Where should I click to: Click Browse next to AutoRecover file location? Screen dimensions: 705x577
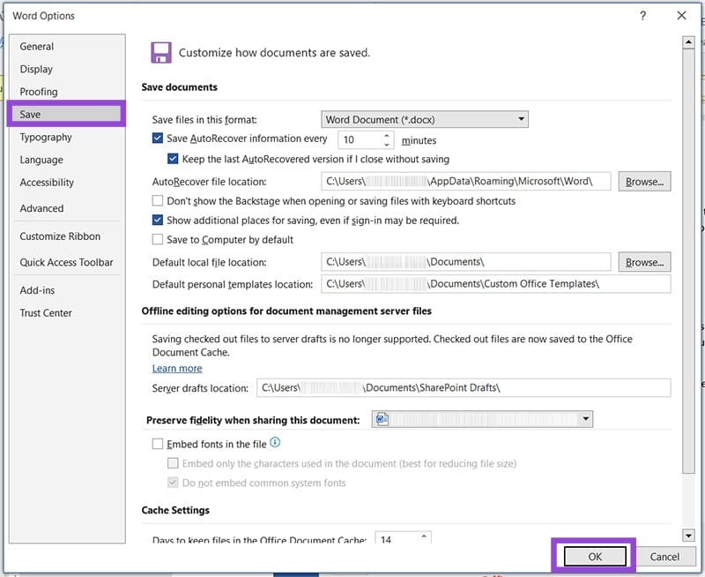(644, 181)
